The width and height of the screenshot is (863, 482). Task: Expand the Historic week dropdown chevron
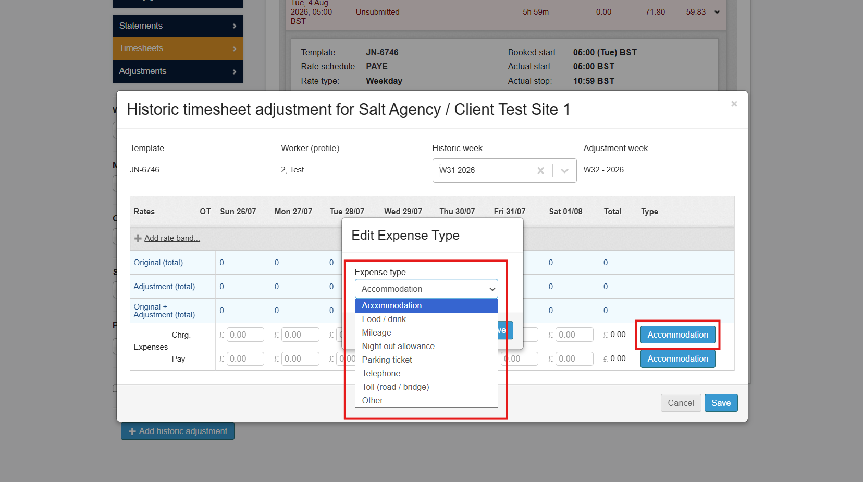coord(564,170)
